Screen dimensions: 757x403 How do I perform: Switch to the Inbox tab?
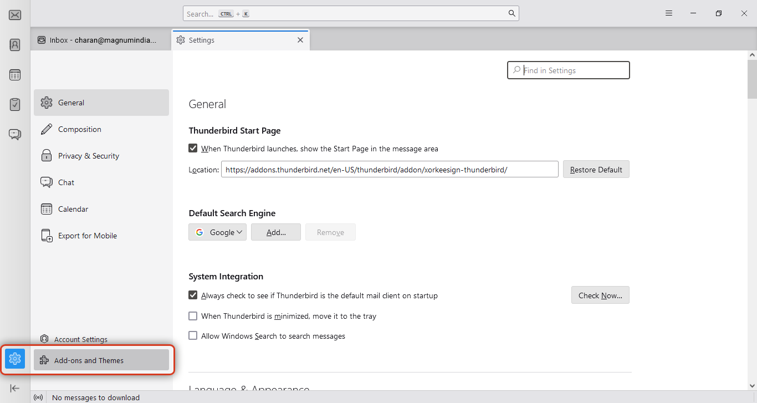tap(101, 40)
